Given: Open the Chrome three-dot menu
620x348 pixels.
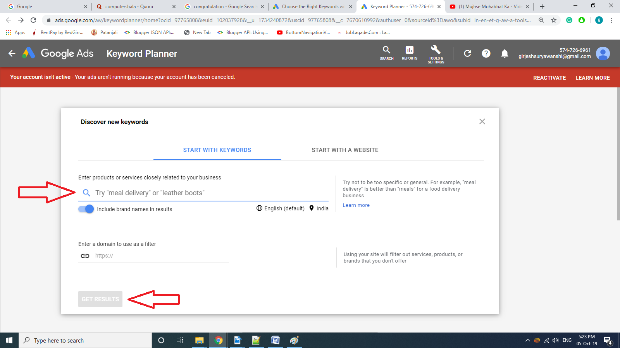Looking at the screenshot, I should tap(611, 20).
